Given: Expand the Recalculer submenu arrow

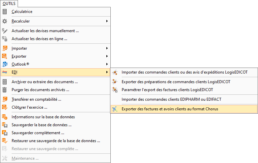Looking at the screenshot, I should click(x=107, y=21).
